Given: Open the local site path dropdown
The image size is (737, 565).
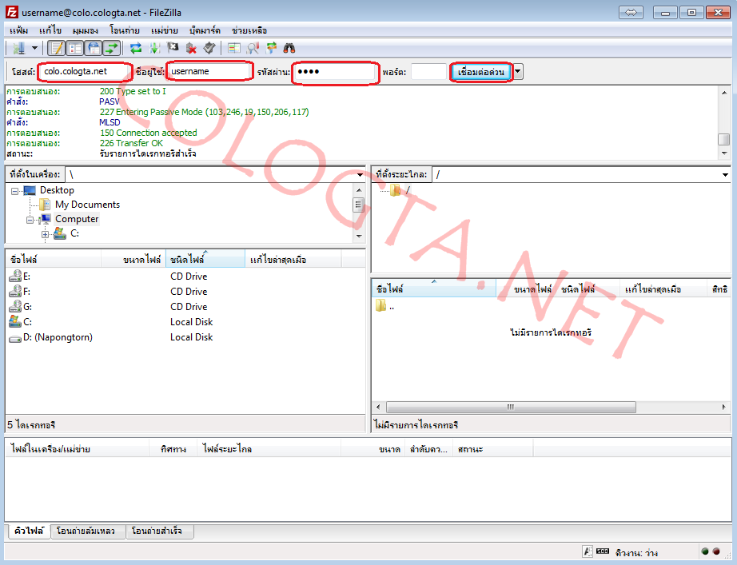Looking at the screenshot, I should pyautogui.click(x=359, y=174).
